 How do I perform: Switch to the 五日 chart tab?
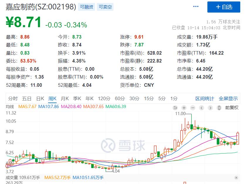(x=27, y=99)
